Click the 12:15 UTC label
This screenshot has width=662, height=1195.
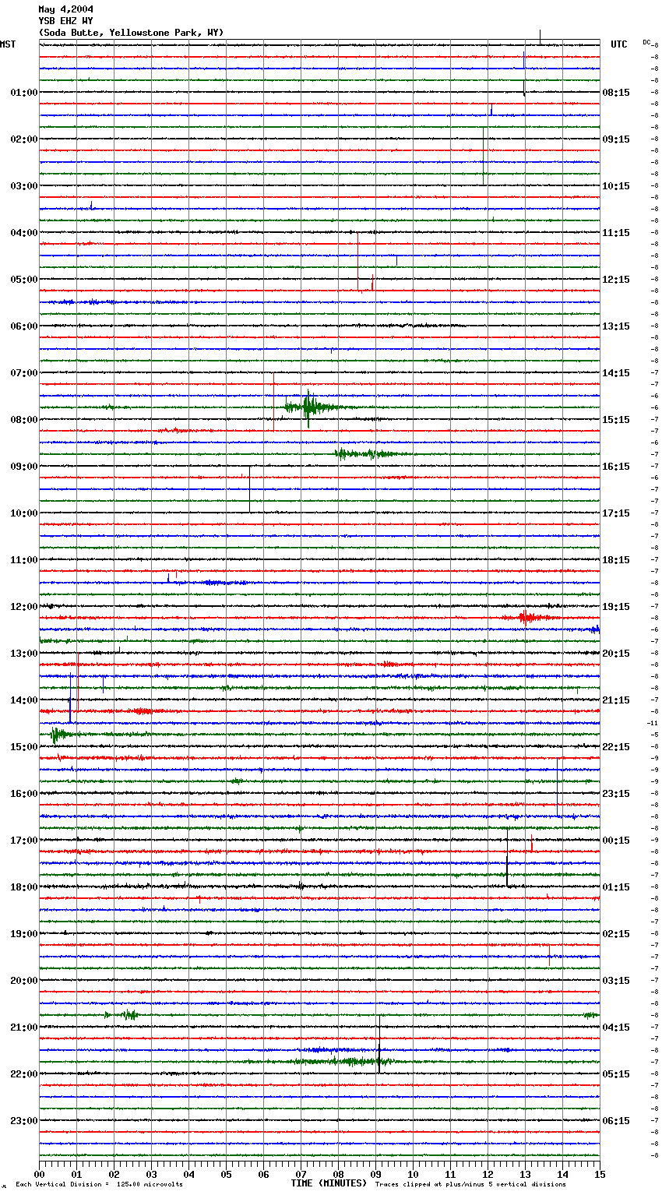pos(616,280)
